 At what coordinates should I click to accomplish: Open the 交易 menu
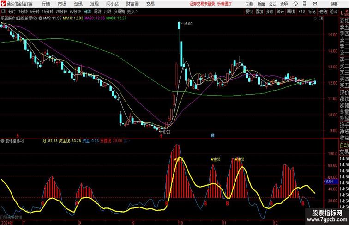(150, 4)
